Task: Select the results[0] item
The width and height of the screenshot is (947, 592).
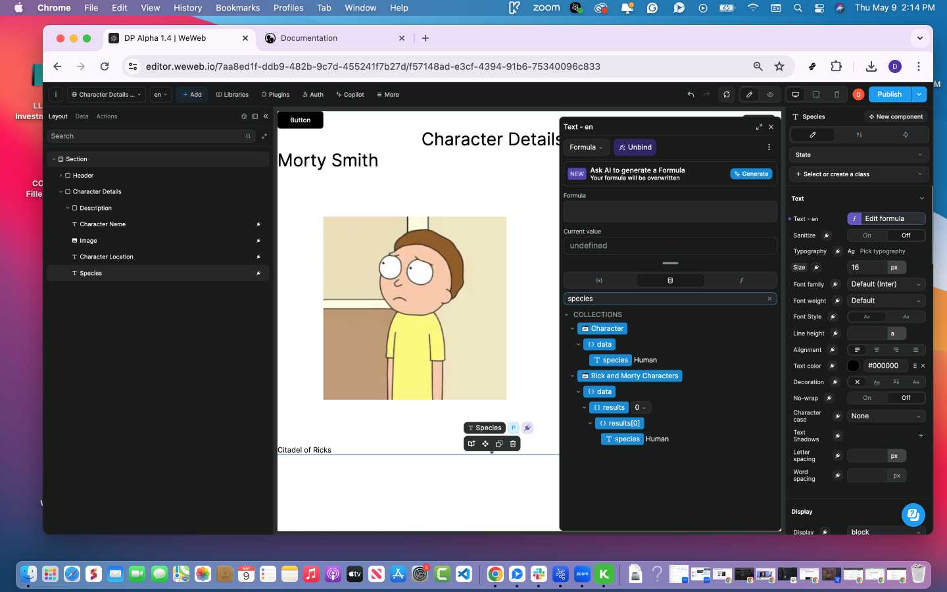Action: (619, 424)
